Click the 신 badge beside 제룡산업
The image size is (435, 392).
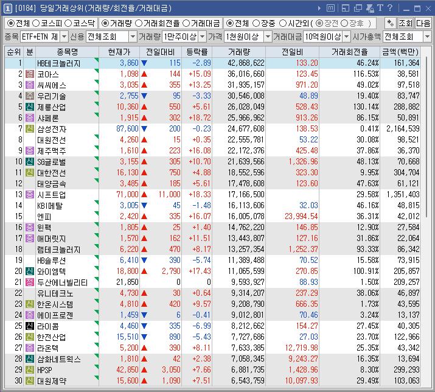coord(30,107)
